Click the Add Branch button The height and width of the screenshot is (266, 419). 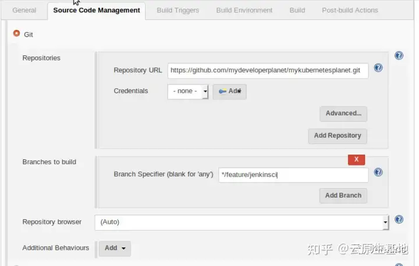(x=343, y=196)
